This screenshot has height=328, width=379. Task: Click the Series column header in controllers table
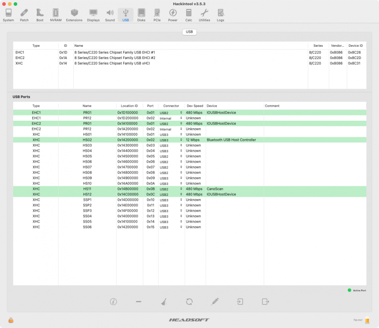(x=318, y=45)
